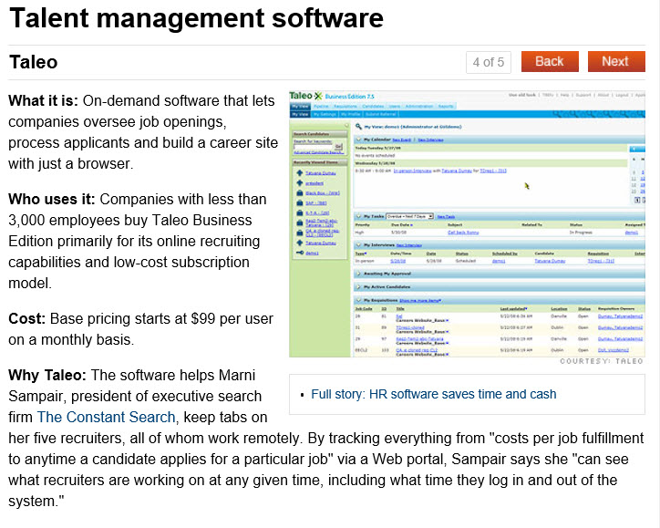Viewport: 660px width, 528px height.
Task: Click the briefcase icon next to Black Box
Action: [x=298, y=192]
